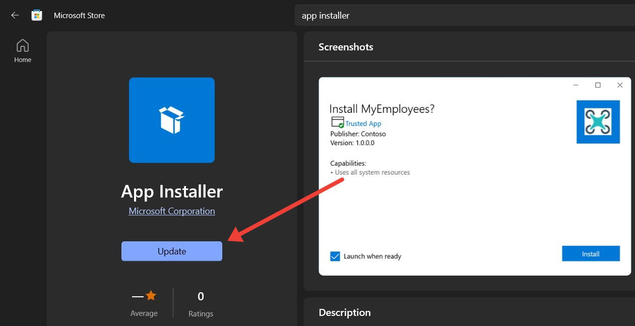Click the Trusted App link in screenshot
635x326 pixels.
click(363, 123)
